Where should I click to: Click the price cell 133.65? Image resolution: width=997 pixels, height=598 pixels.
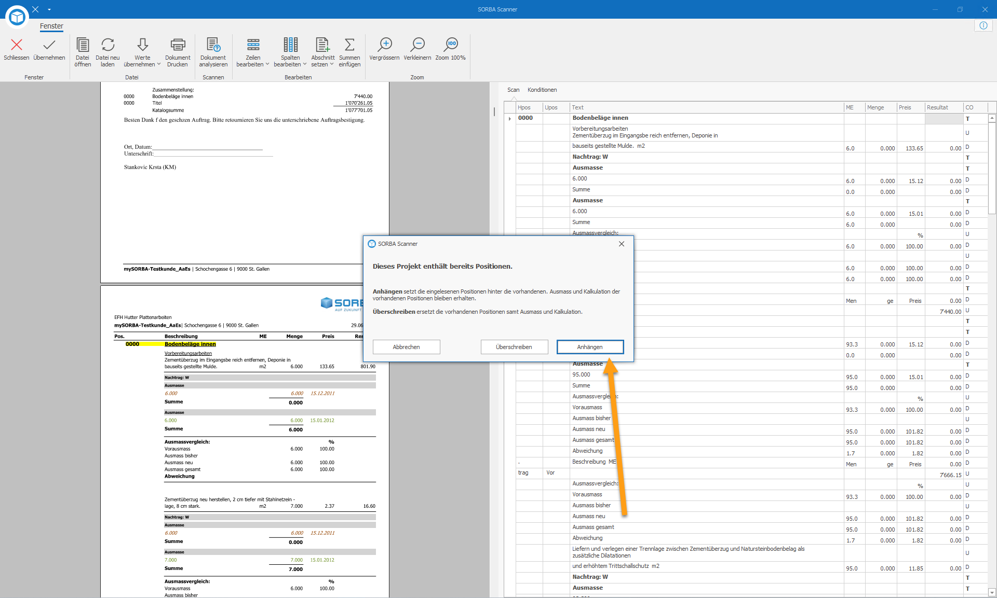click(x=911, y=148)
